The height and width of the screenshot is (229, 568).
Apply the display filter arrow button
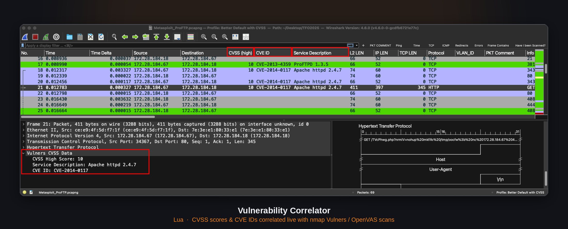pos(350,45)
